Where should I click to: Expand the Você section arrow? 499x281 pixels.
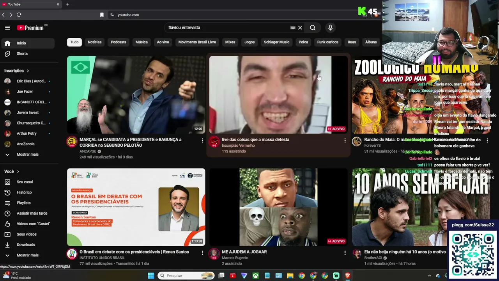(x=18, y=171)
